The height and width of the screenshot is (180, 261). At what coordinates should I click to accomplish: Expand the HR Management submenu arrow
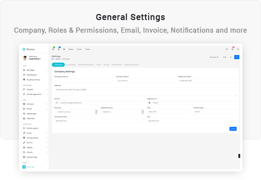(47, 94)
